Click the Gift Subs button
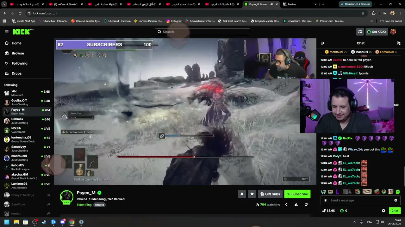The width and height of the screenshot is (405, 227). 270,194
